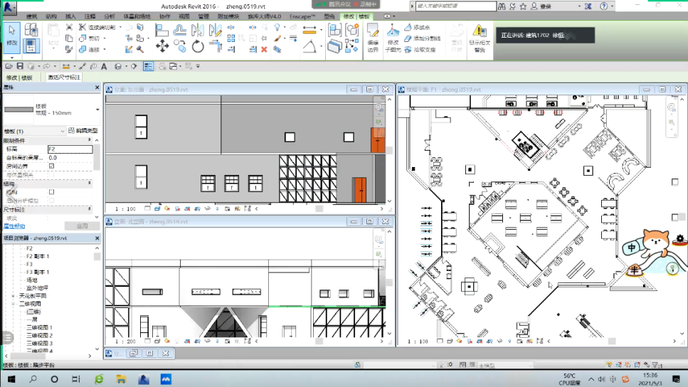The image size is (688, 387).
Task: Click the Edit Boundary (编辑边界) tool
Action: (373, 37)
